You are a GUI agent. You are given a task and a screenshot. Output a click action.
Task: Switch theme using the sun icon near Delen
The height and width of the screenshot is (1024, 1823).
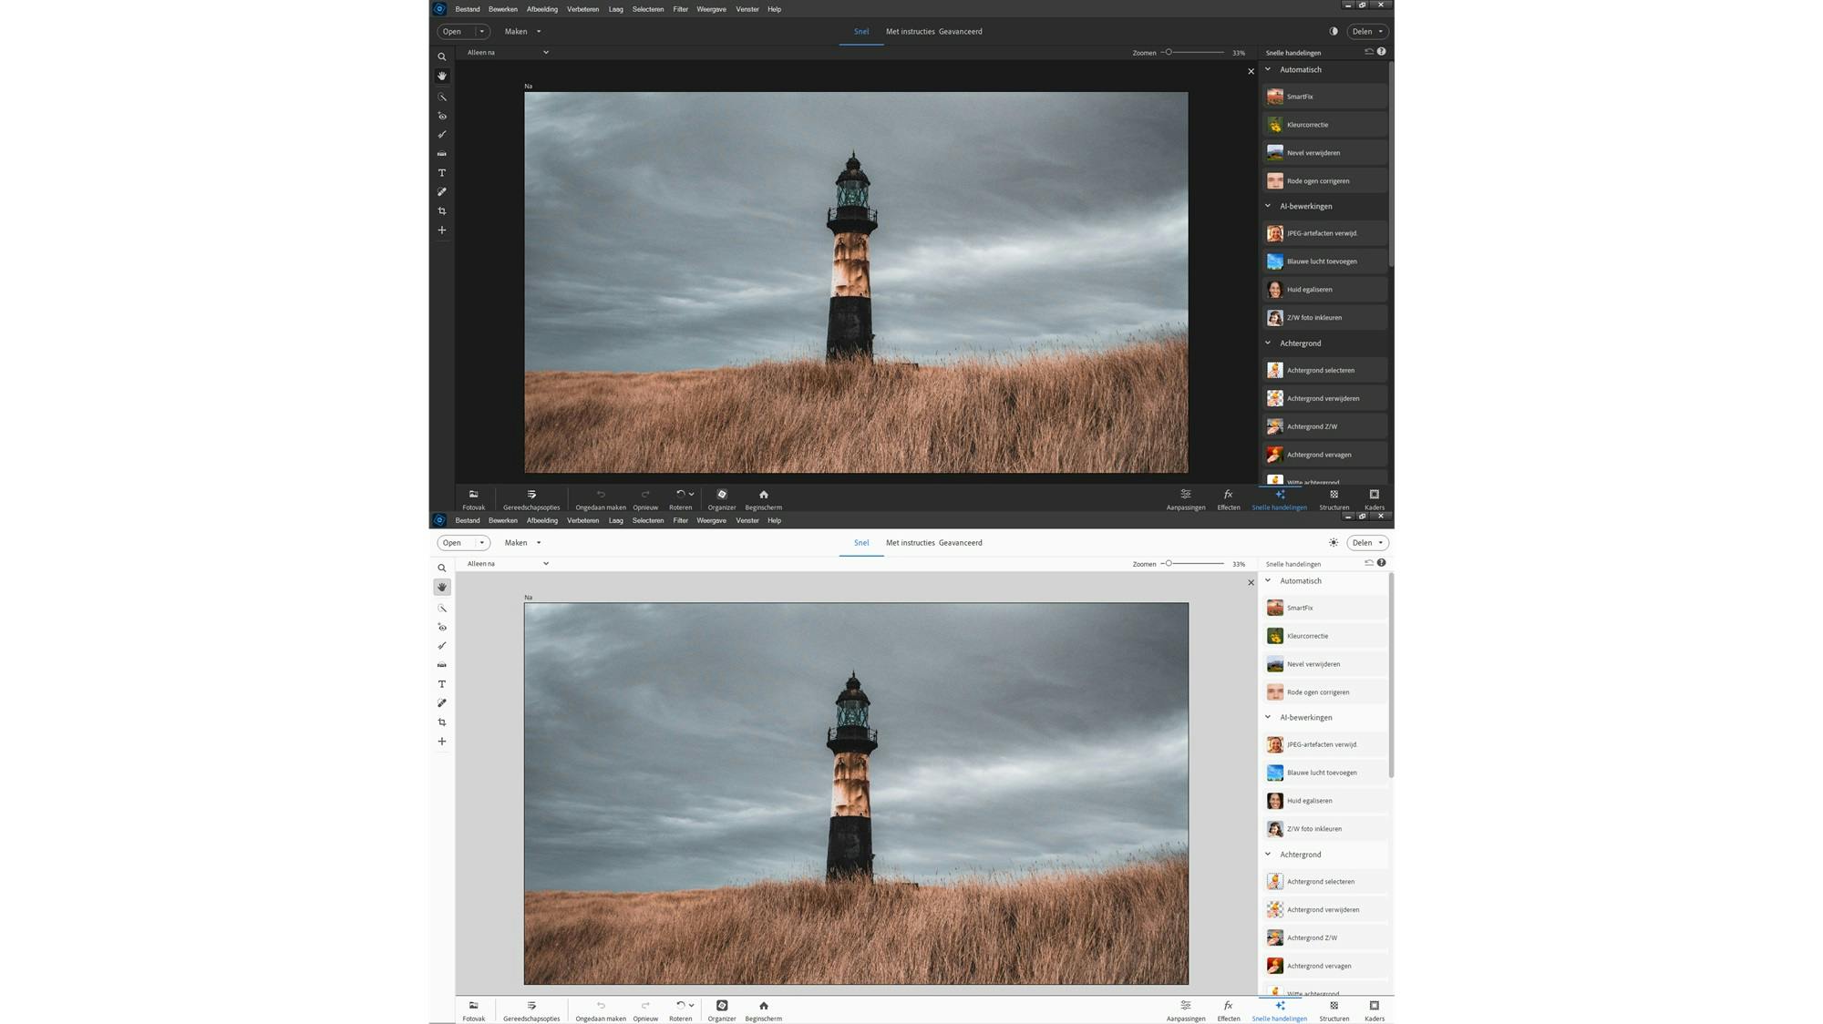[x=1334, y=543]
